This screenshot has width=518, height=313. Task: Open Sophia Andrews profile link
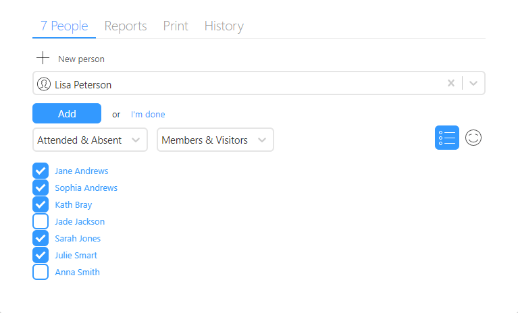(86, 188)
